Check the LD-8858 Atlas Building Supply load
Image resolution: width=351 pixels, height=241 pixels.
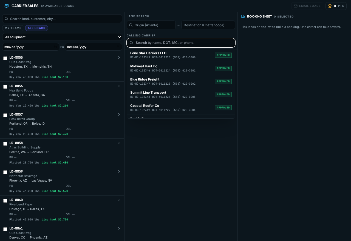(x=5, y=144)
